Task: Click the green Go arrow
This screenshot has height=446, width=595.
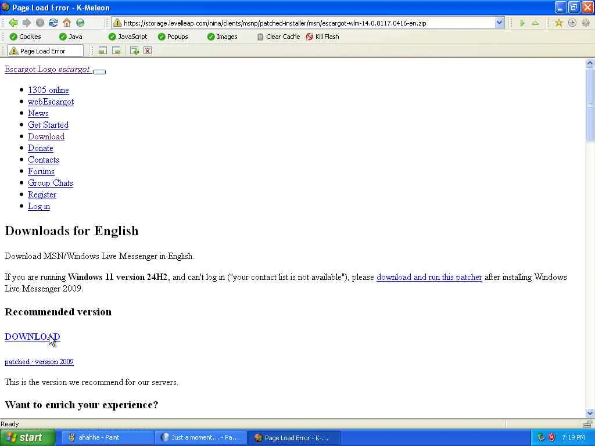Action: [522, 23]
